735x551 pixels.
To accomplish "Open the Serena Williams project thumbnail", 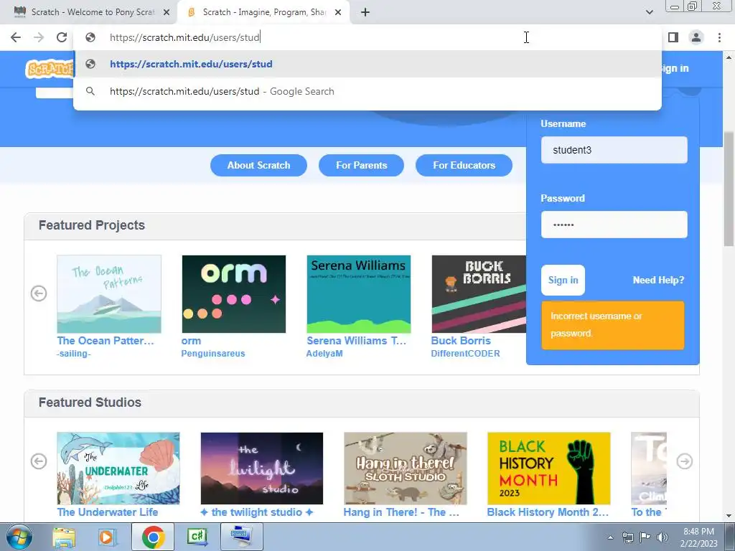I will point(359,293).
